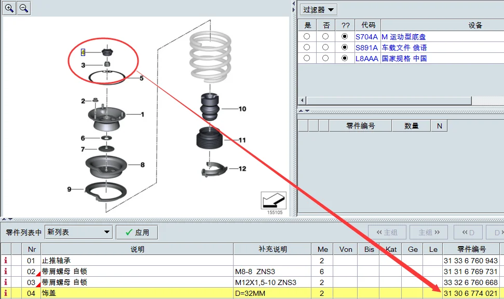Select the 饰盖 description cell
The image size is (504, 299).
coord(137,293)
